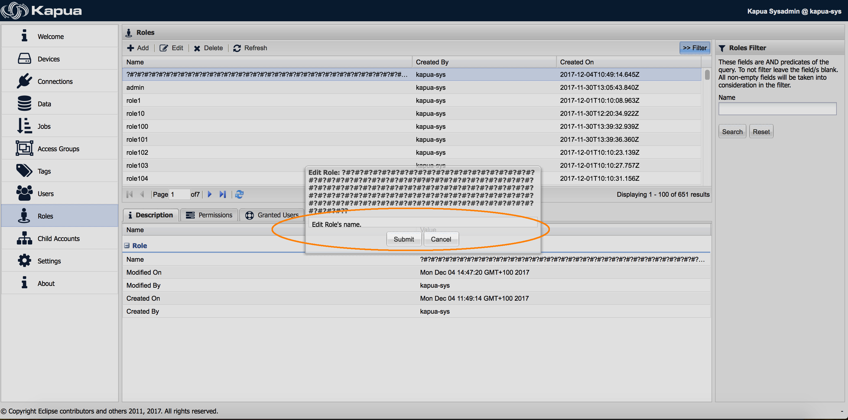
Task: Switch to the Granted Users tab
Action: 272,215
